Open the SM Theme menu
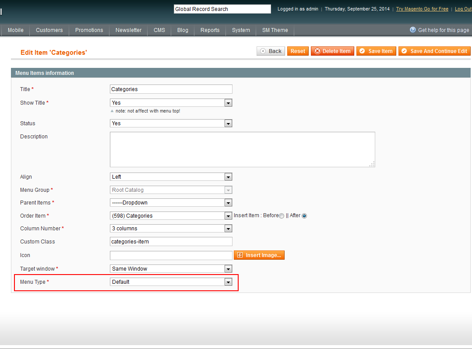This screenshot has height=349, width=472. tap(275, 30)
